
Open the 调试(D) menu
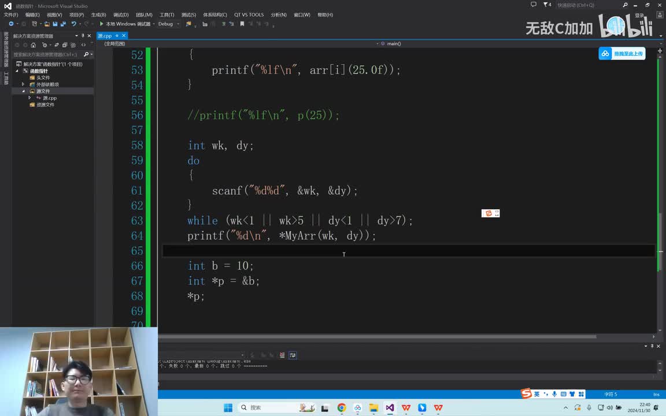pos(121,15)
